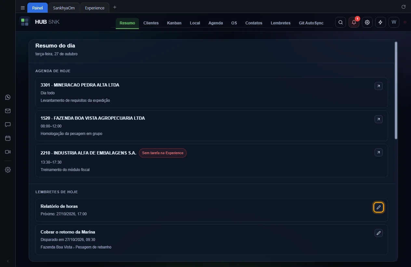Click the lightning bolt quick action button
The width and height of the screenshot is (411, 267).
pos(380,22)
